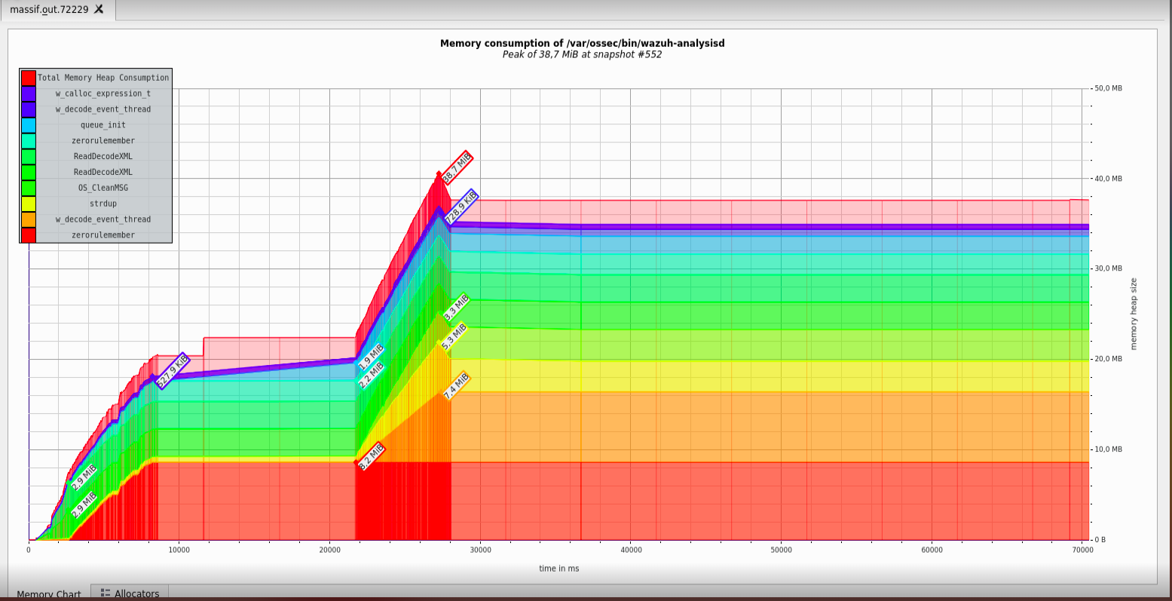This screenshot has width=1172, height=601.
Task: Toggle the Total Memory Heap Consumption legend entry
Action: (103, 78)
